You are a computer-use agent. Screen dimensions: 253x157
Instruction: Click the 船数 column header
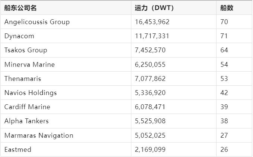click(x=234, y=8)
